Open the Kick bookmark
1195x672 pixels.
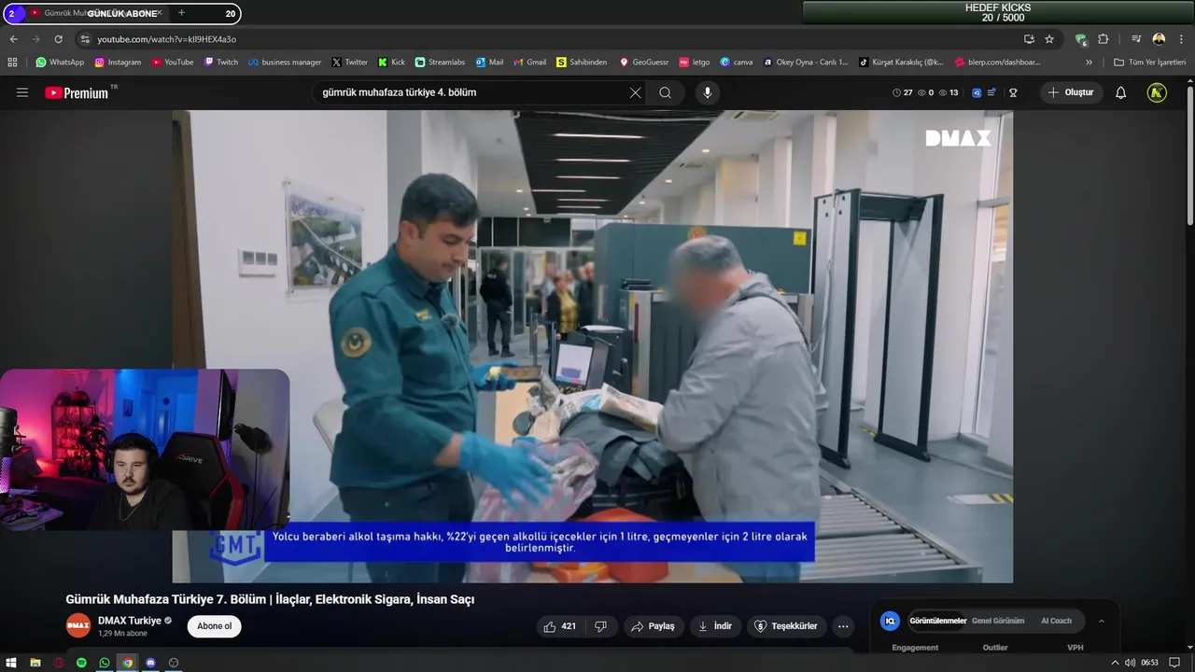(391, 63)
